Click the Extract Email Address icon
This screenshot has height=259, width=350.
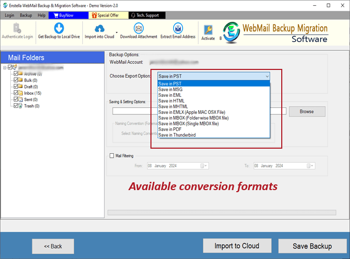click(x=178, y=28)
